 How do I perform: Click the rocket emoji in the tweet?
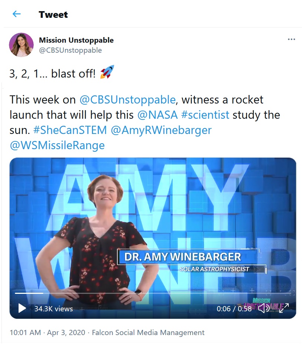(x=107, y=72)
